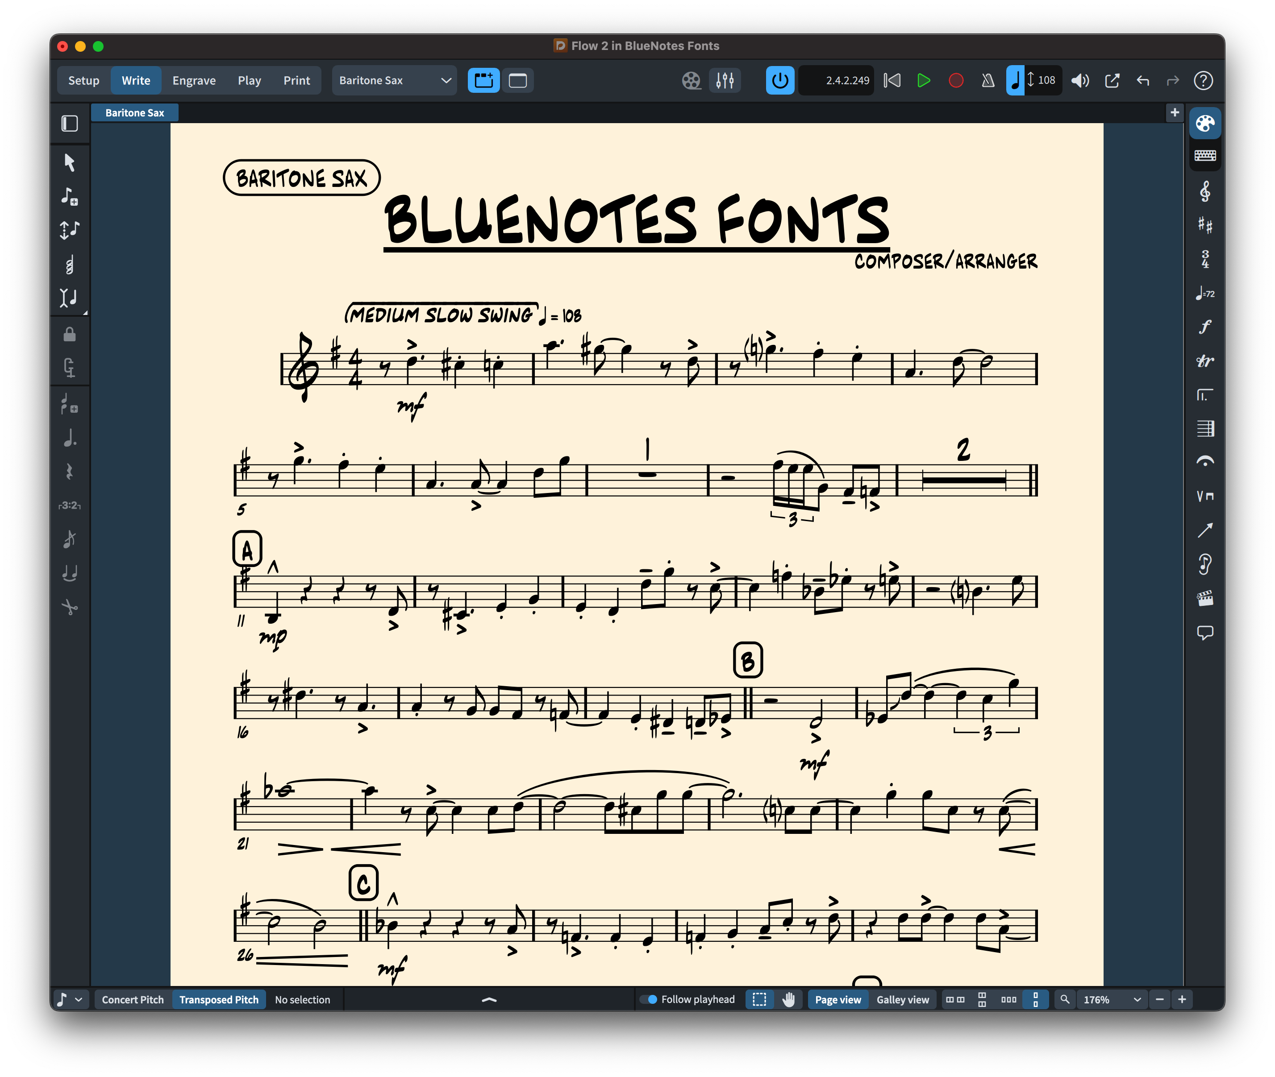Activate note input tool

[70, 196]
